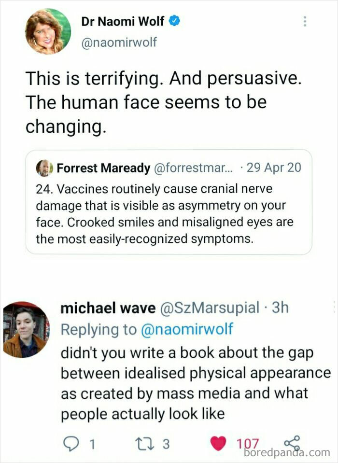Click the truncated @forrestmar... handle

(192, 168)
